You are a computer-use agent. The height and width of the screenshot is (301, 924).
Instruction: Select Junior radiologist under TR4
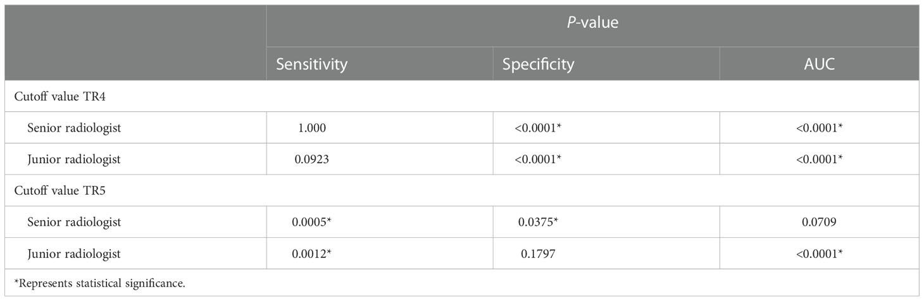coord(73,159)
